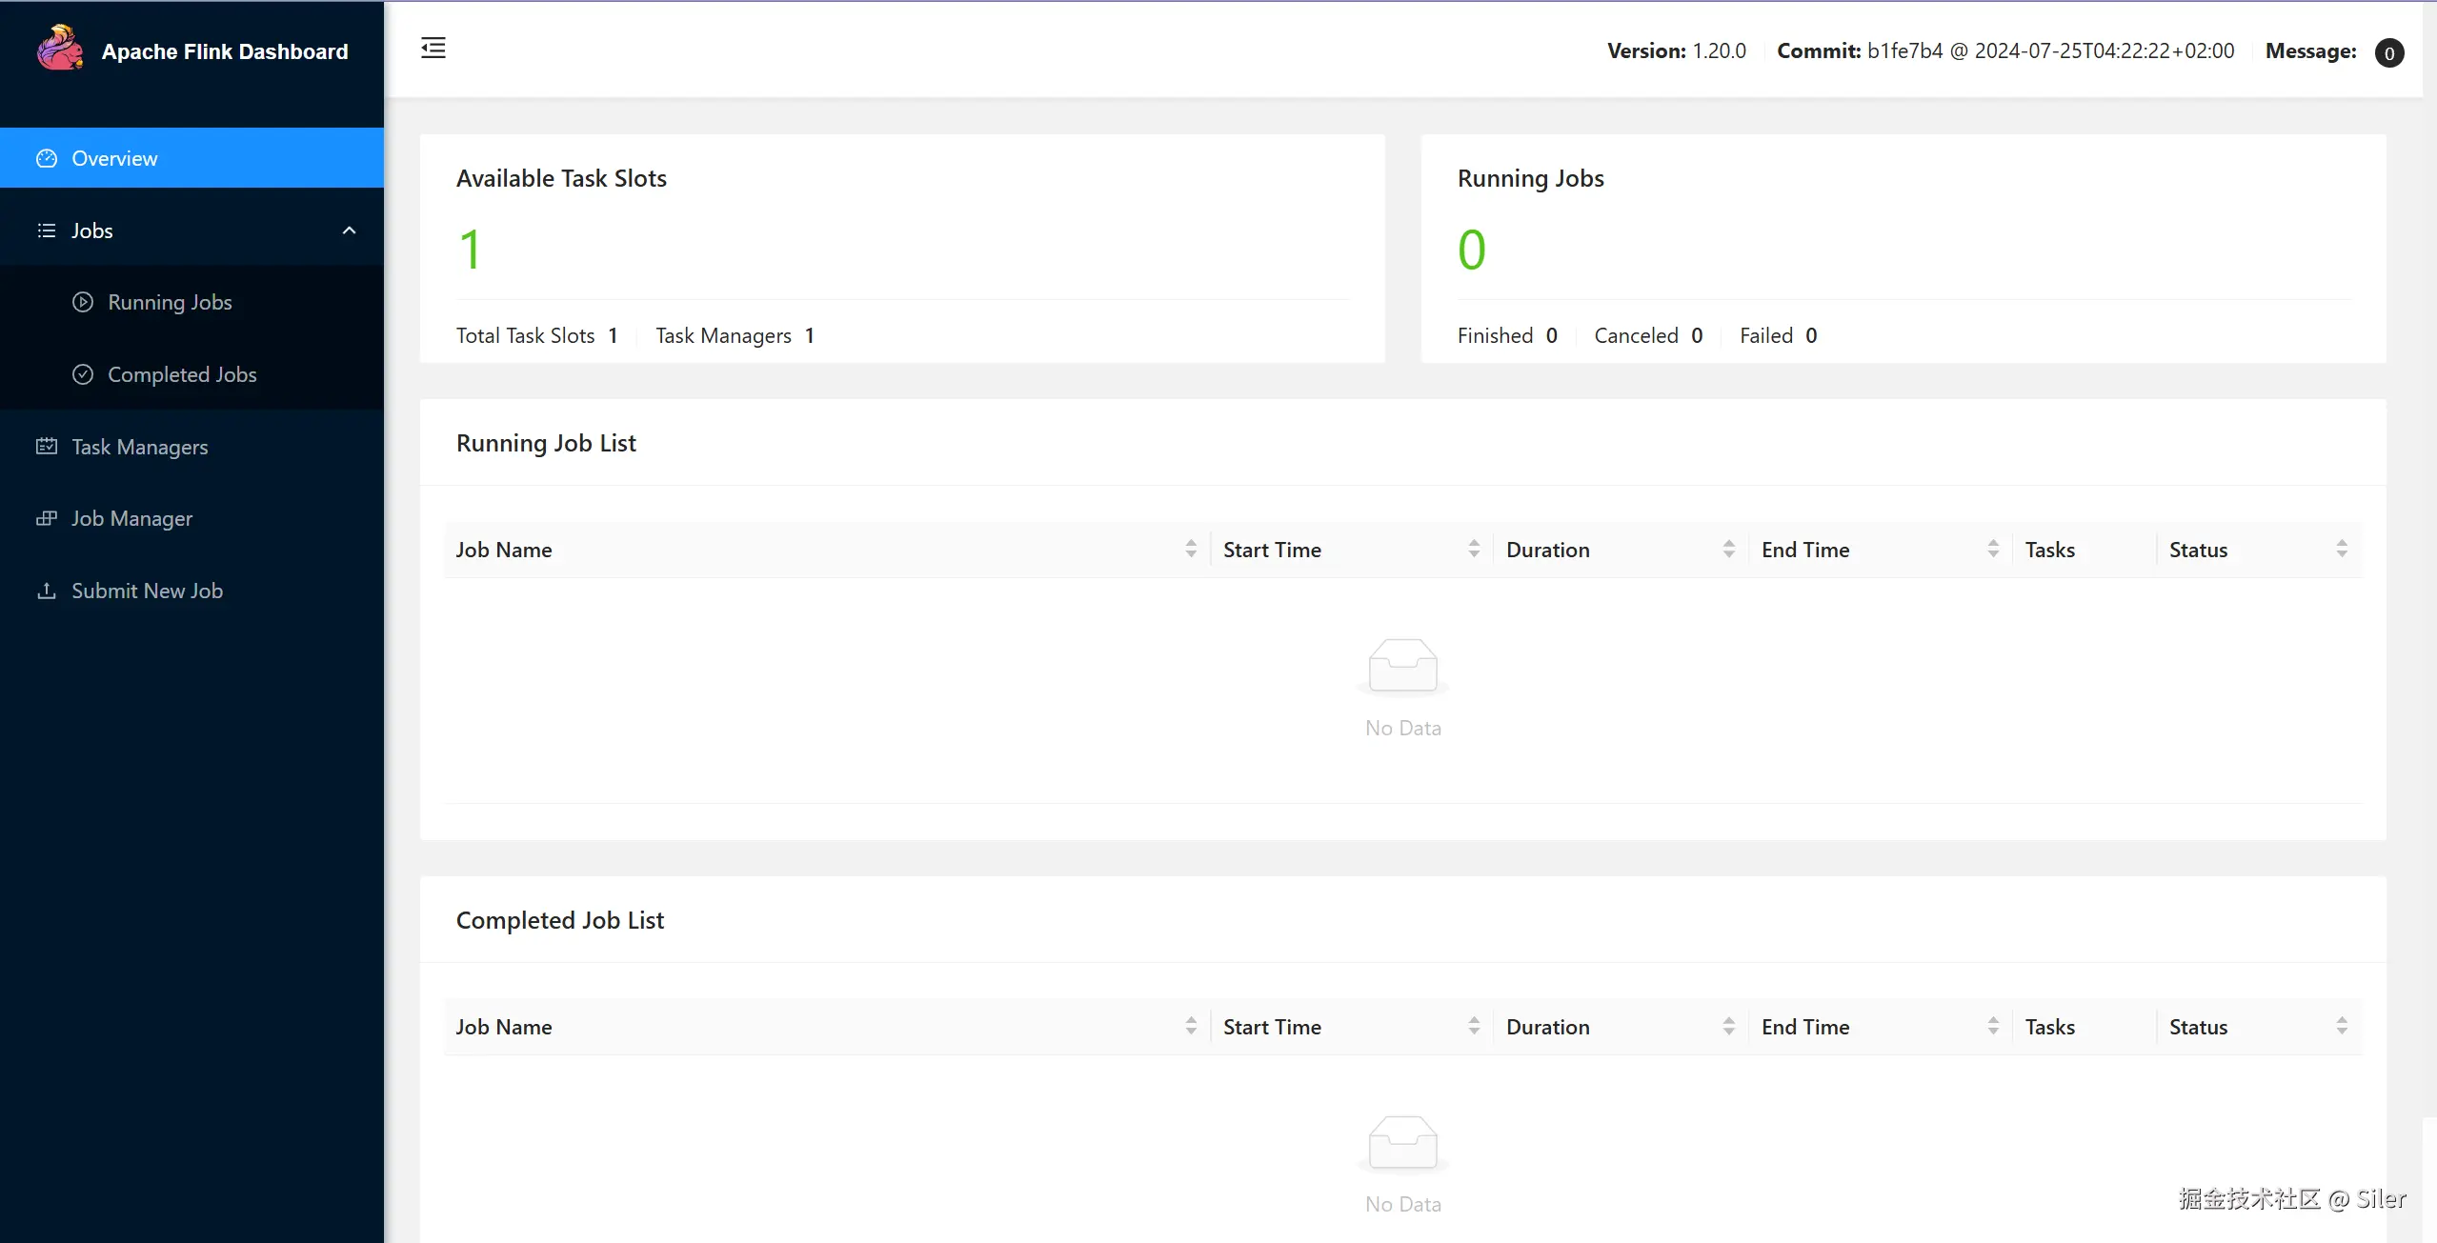The width and height of the screenshot is (2437, 1243).
Task: Click the Overview dashboard icon
Action: point(47,158)
